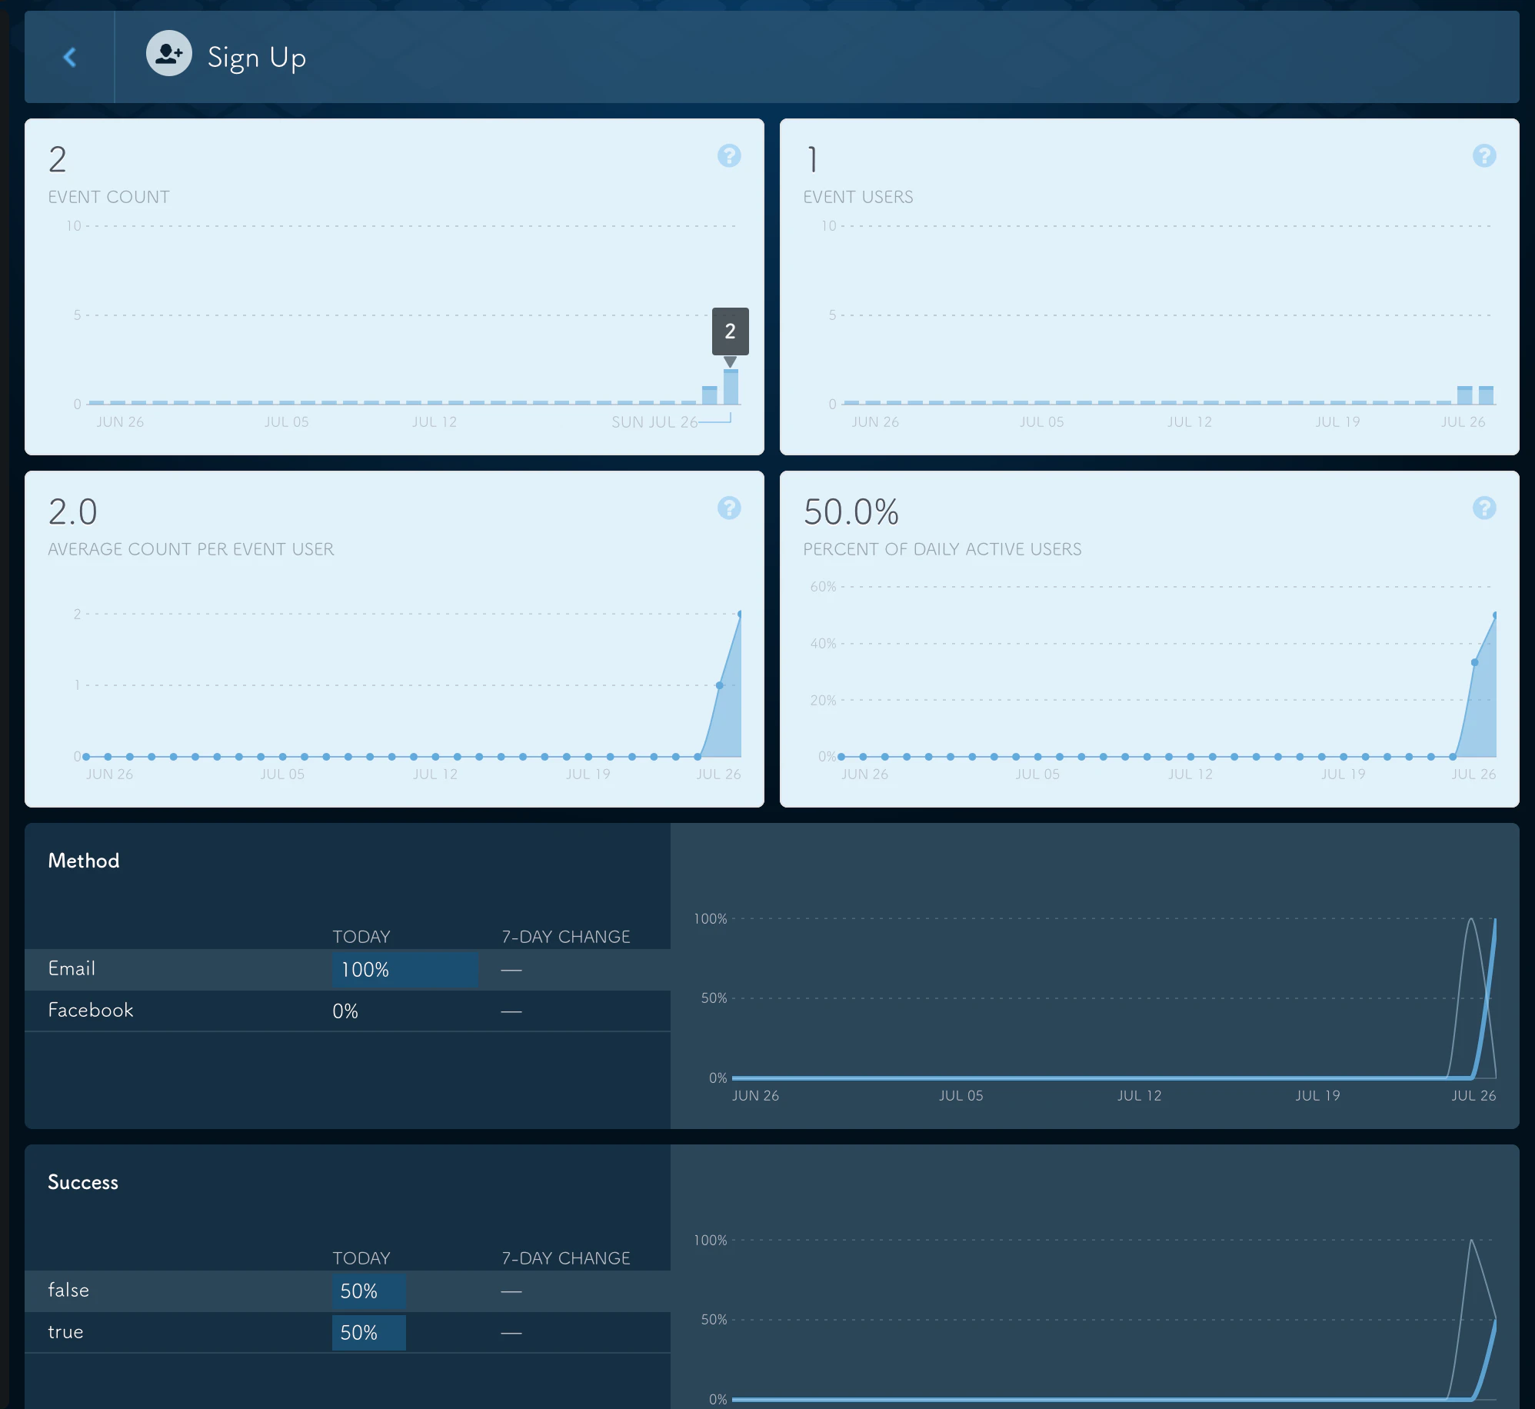1535x1409 pixels.
Task: Open help for Percent of Daily Active Users
Action: pos(1484,508)
